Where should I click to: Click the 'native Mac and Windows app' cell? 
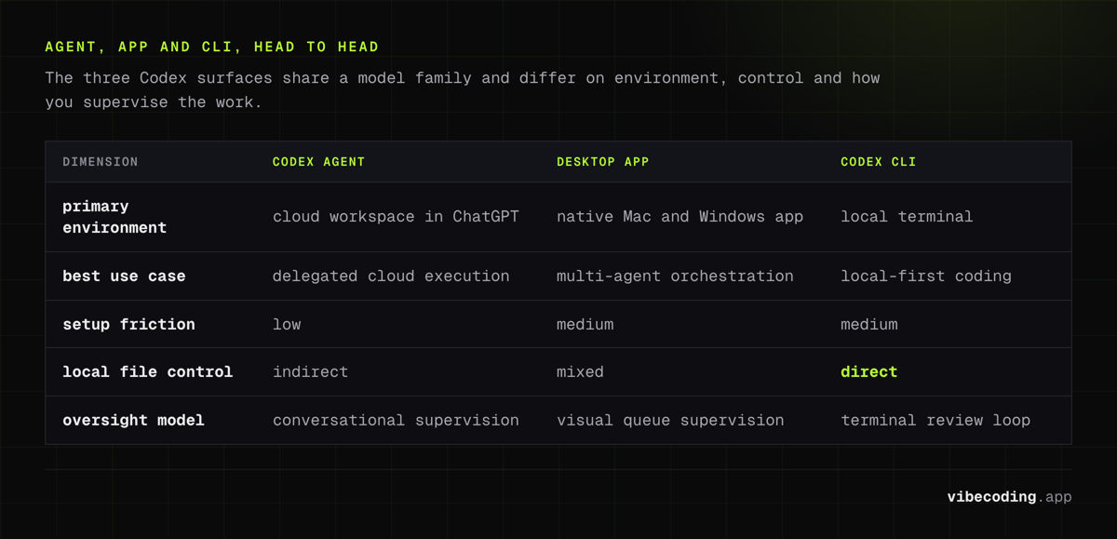pos(680,217)
